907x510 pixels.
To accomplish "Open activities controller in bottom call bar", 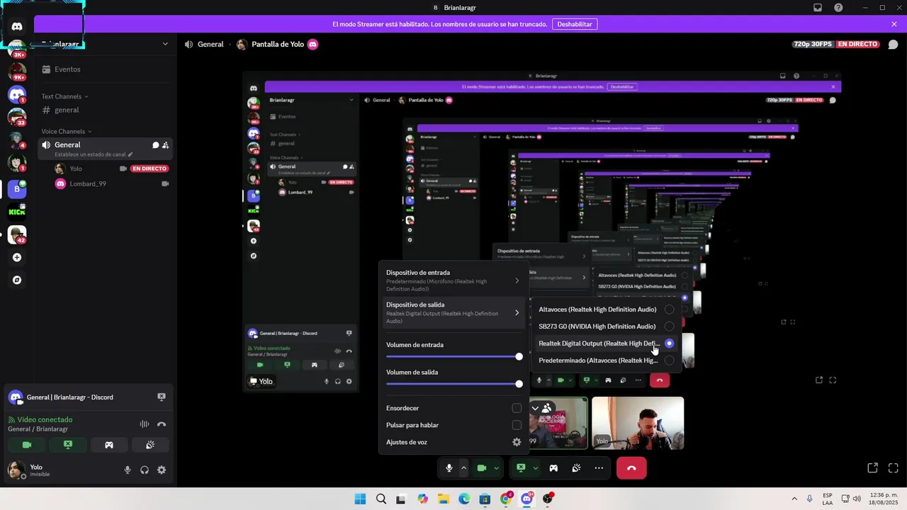I will click(553, 468).
